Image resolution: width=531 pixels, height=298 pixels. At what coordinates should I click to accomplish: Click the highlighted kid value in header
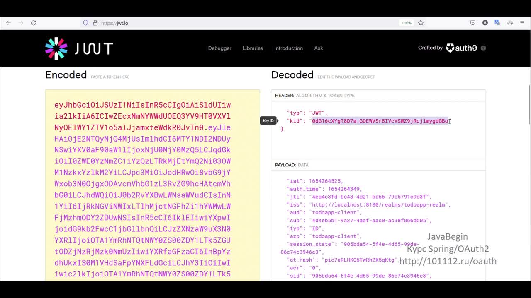[x=380, y=121]
